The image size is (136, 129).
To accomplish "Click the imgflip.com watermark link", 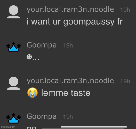I will coord(8,127).
